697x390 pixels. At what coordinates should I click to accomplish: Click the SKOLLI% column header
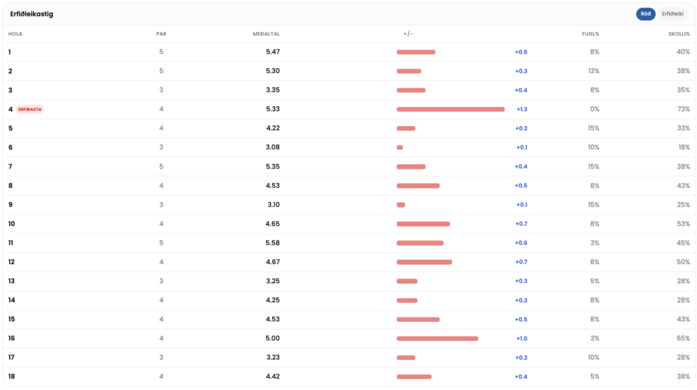coord(679,34)
